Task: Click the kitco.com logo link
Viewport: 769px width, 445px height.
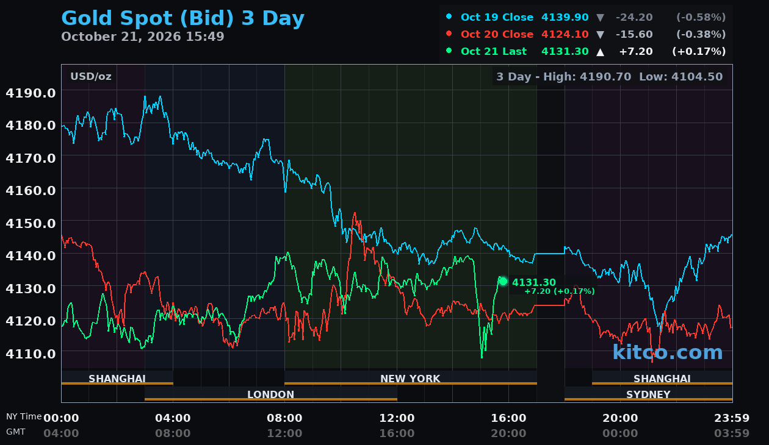Action: pos(668,352)
